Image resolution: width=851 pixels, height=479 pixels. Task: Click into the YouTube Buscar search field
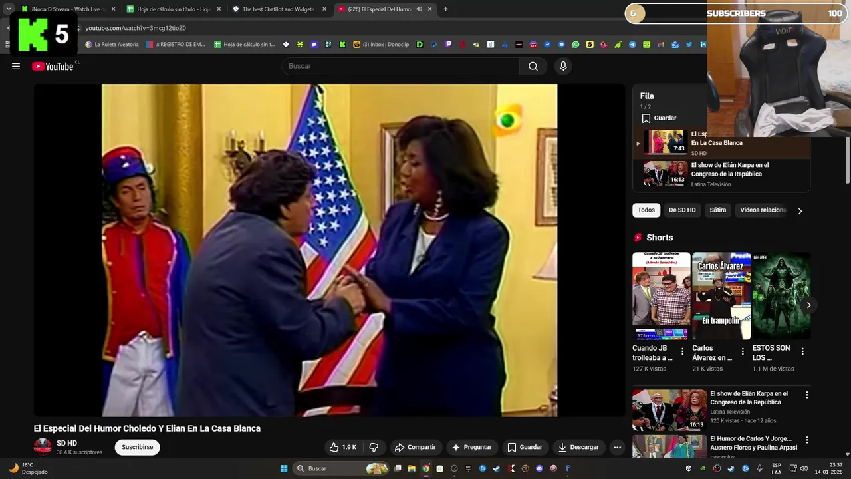(x=401, y=66)
